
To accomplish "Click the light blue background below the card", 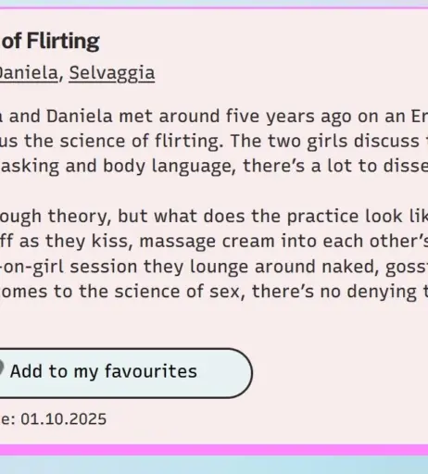I will (214, 465).
